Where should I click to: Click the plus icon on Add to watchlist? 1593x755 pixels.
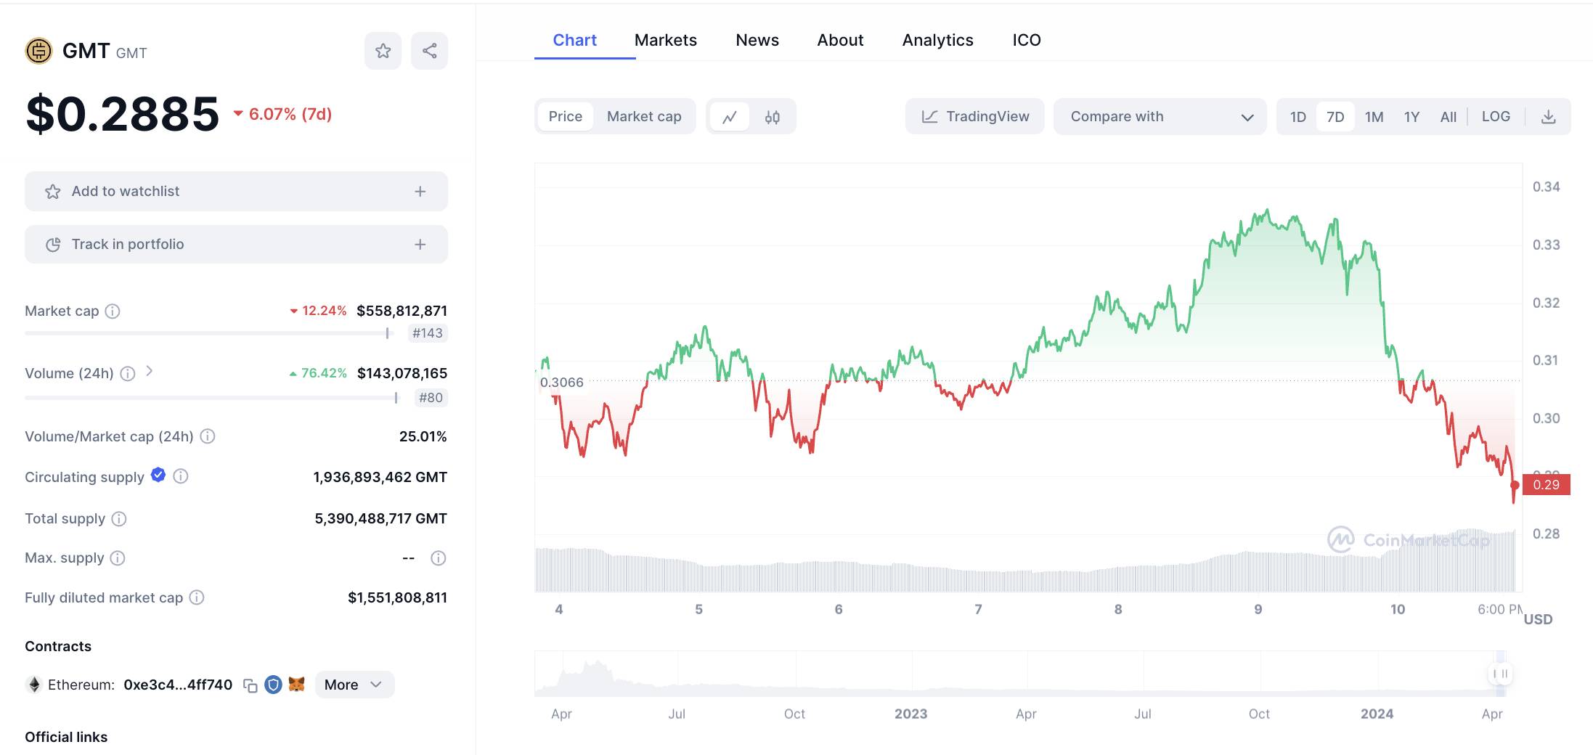coord(420,192)
